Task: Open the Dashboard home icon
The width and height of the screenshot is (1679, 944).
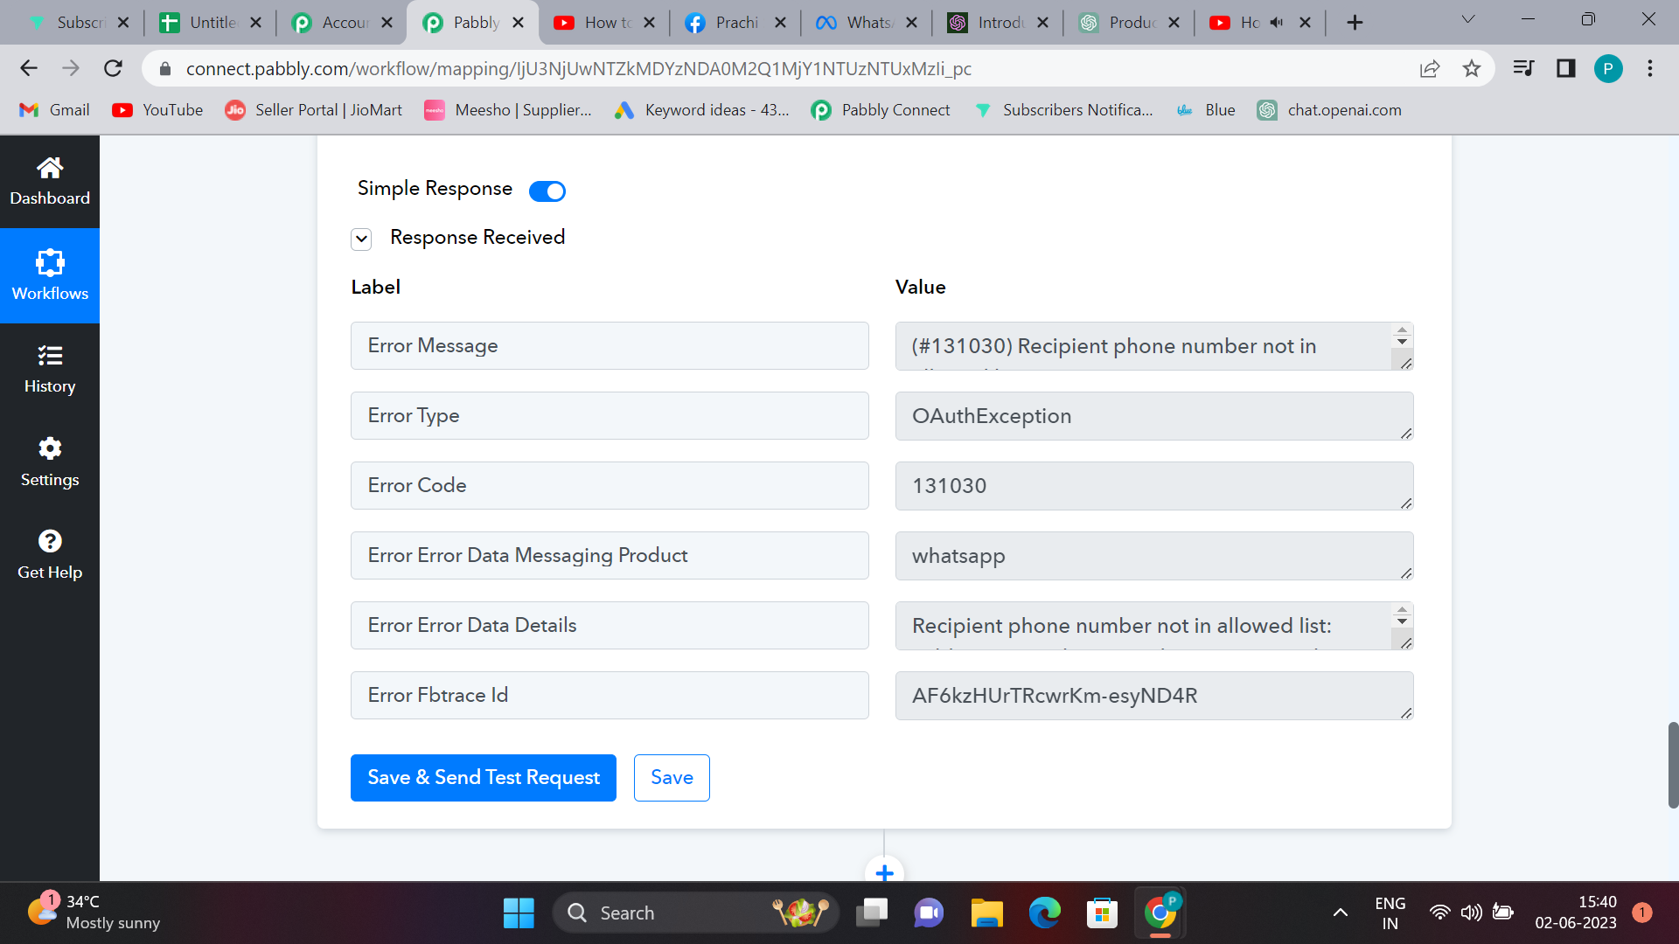Action: tap(50, 168)
